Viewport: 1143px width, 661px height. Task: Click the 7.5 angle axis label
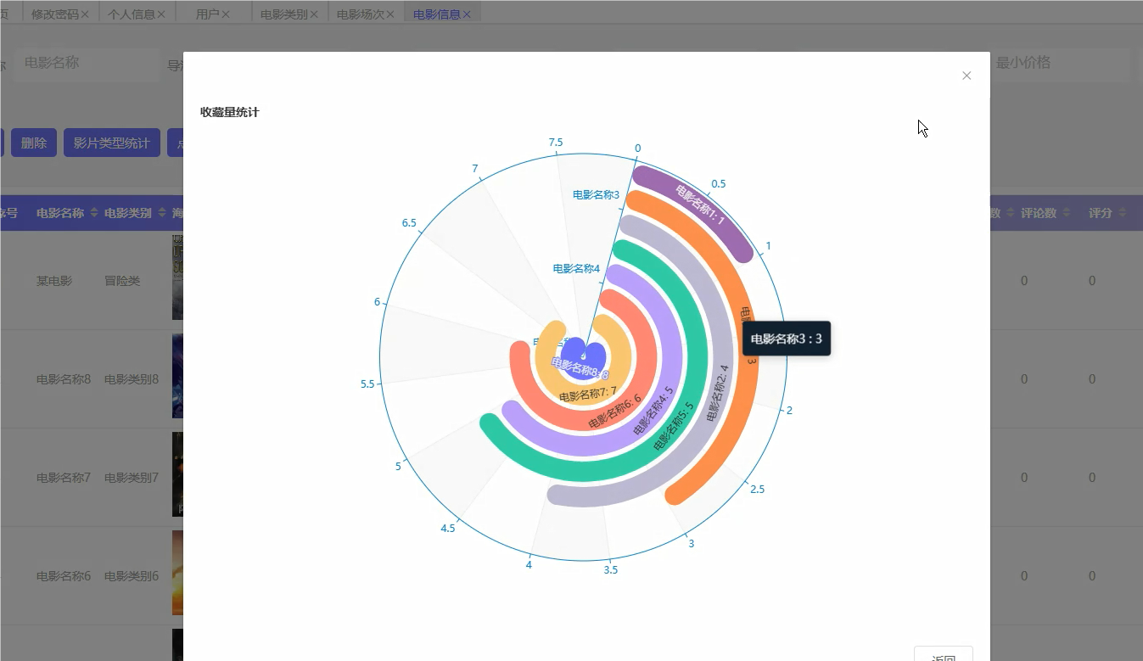pyautogui.click(x=556, y=143)
